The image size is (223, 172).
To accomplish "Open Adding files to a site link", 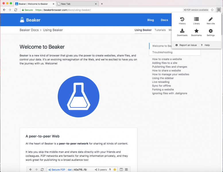I will (165, 63).
